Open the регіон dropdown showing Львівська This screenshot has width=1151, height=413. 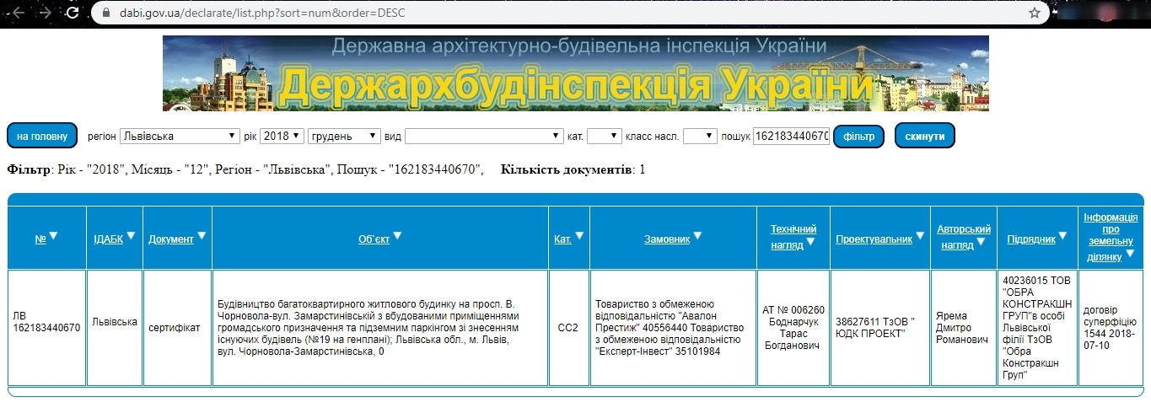180,136
